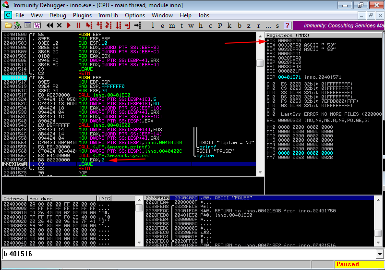The width and height of the screenshot is (385, 270).
Task: Click the Go to address arrow icon
Action: tap(137, 25)
